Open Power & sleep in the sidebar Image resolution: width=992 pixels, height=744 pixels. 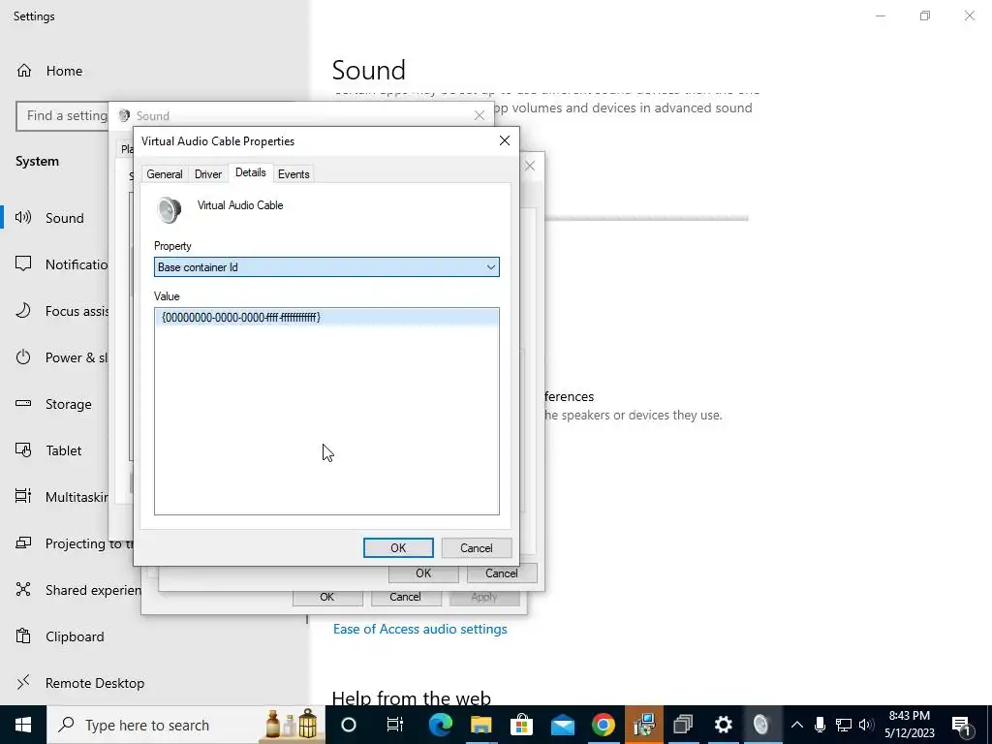click(x=61, y=357)
